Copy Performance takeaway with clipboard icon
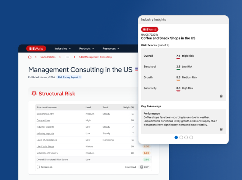Image resolution: width=242 pixels, height=180 pixels. coord(221,129)
